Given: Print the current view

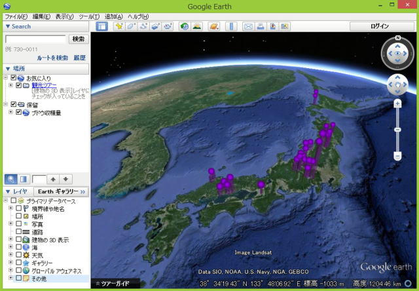Looking at the screenshot, I should (x=261, y=26).
